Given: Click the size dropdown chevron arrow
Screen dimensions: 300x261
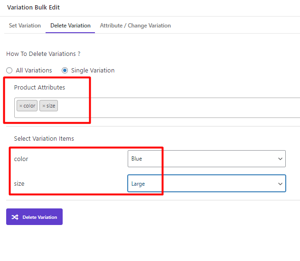Looking at the screenshot, I should [280, 184].
